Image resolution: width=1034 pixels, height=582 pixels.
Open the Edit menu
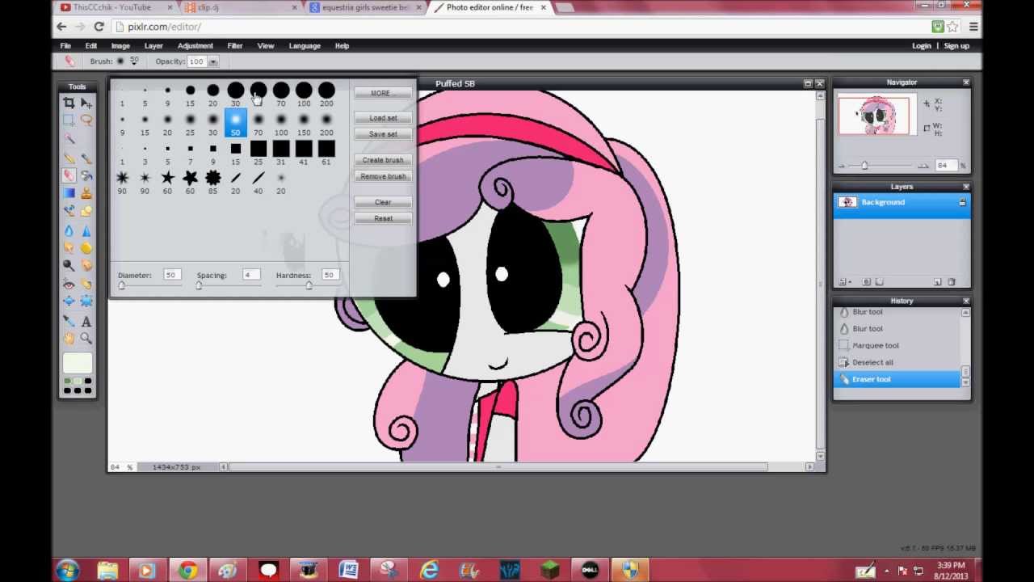coord(91,46)
